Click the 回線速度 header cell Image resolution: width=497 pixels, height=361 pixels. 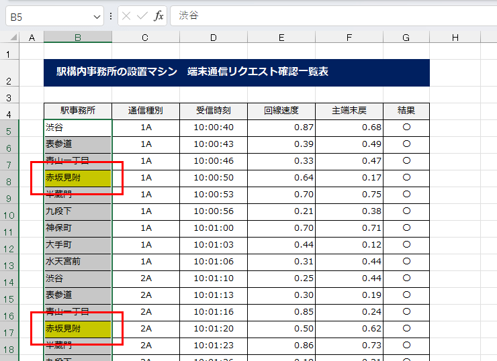click(281, 111)
